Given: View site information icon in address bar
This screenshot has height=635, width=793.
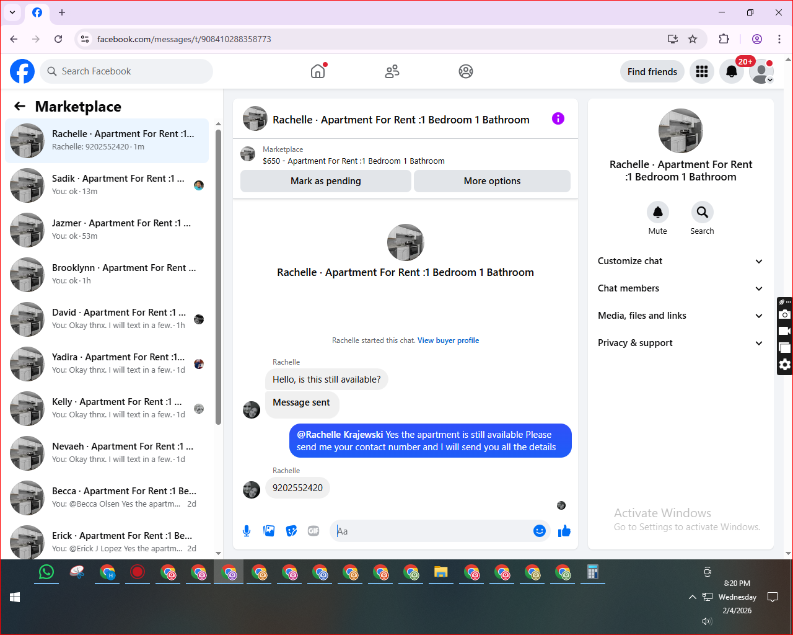Looking at the screenshot, I should (85, 39).
